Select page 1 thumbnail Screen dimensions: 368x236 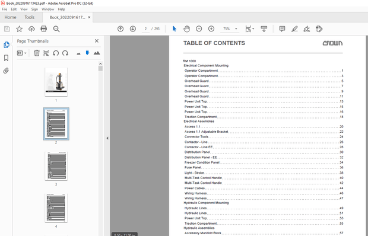(56, 82)
